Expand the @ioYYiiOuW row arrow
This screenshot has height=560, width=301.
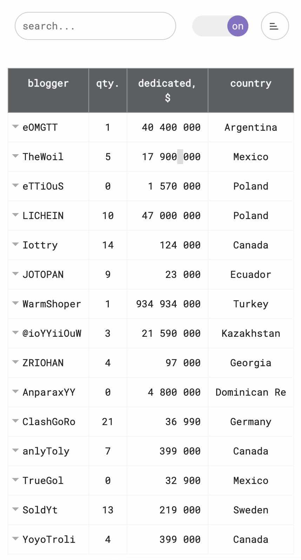pyautogui.click(x=15, y=333)
